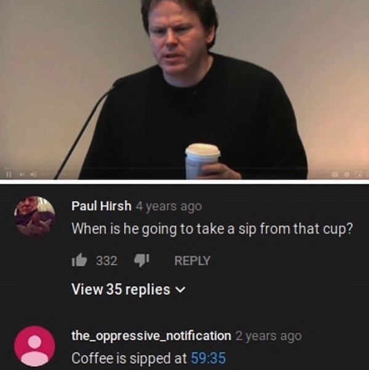Click the '4 years ago' comment timestamp
Screen dimensions: 369x370
coord(169,206)
